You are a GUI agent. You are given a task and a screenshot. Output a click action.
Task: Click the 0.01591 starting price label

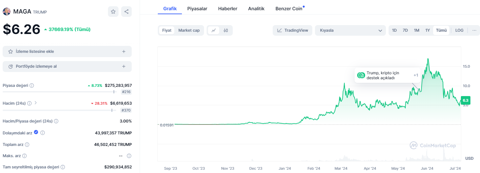(166, 125)
